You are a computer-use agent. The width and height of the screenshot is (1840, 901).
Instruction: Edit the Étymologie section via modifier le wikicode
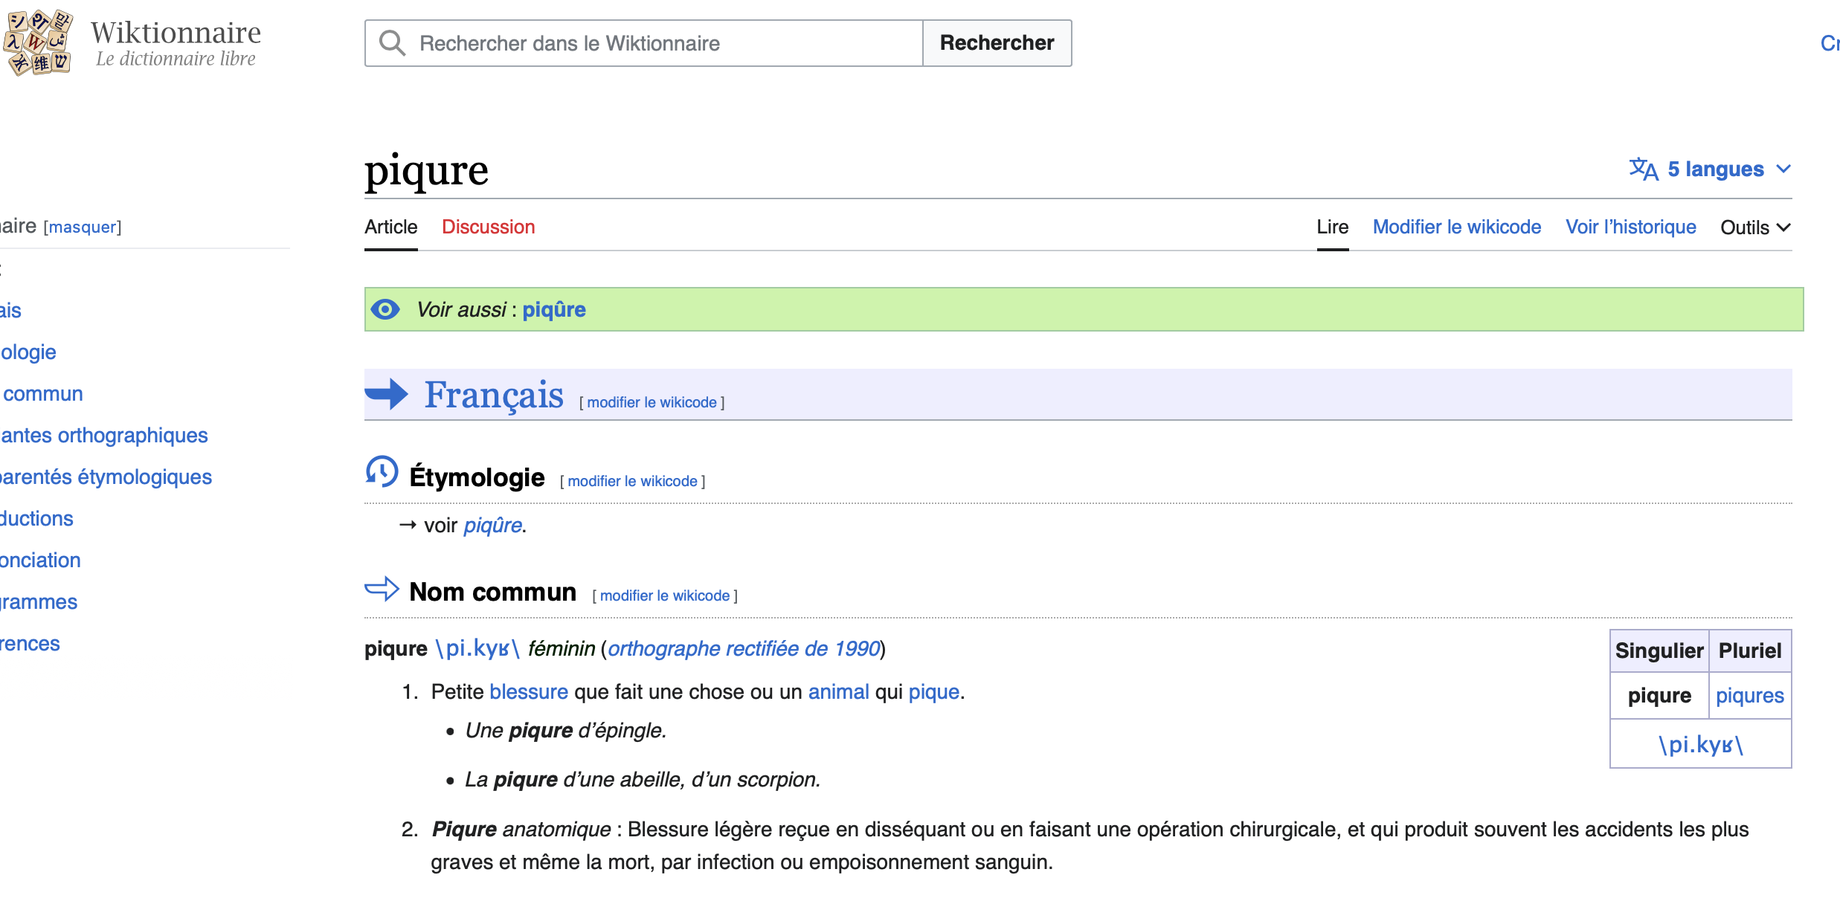(x=632, y=481)
